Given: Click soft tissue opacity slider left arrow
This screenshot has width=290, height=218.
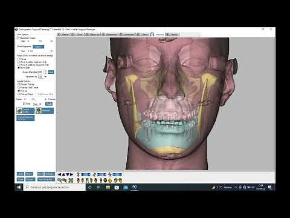Looking at the screenshot, I should click(x=28, y=41).
